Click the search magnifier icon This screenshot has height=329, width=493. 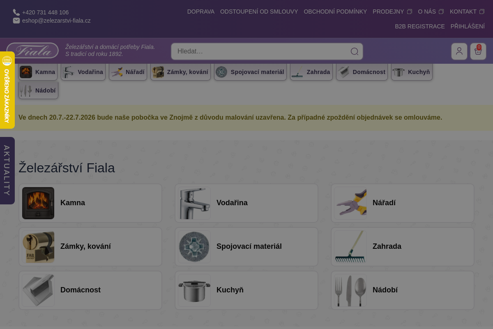pyautogui.click(x=354, y=51)
